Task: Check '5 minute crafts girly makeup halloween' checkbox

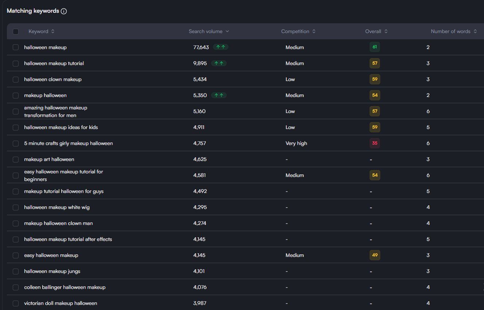Action: [x=16, y=144]
